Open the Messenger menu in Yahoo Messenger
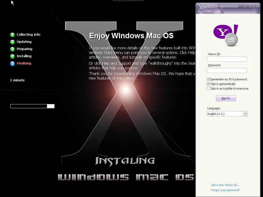This screenshot has width=263, height=197. [205, 11]
